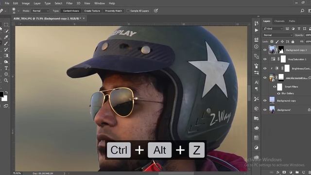Screen dimensions: 311x175
Task: Lock transparent pixels icon
Action: (272, 41)
